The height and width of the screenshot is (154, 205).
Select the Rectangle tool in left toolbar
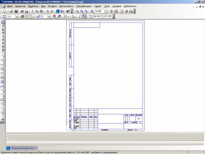(3, 100)
